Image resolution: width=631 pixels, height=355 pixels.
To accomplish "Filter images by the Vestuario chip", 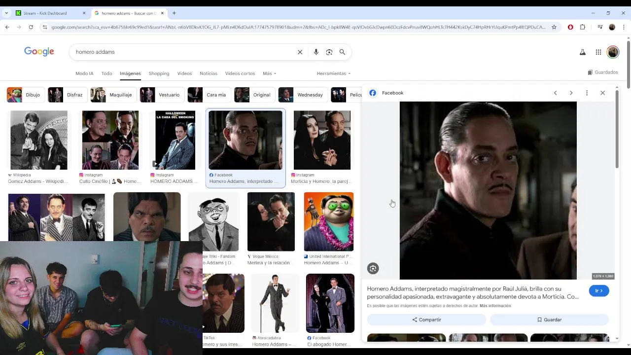I will 162,95.
